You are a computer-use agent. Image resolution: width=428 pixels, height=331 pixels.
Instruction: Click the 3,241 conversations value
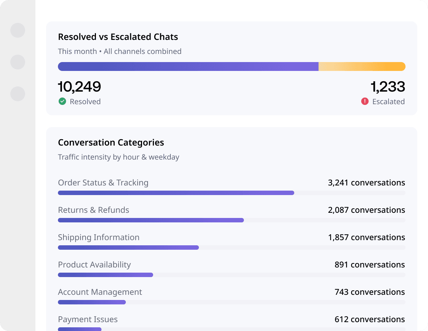coord(366,183)
